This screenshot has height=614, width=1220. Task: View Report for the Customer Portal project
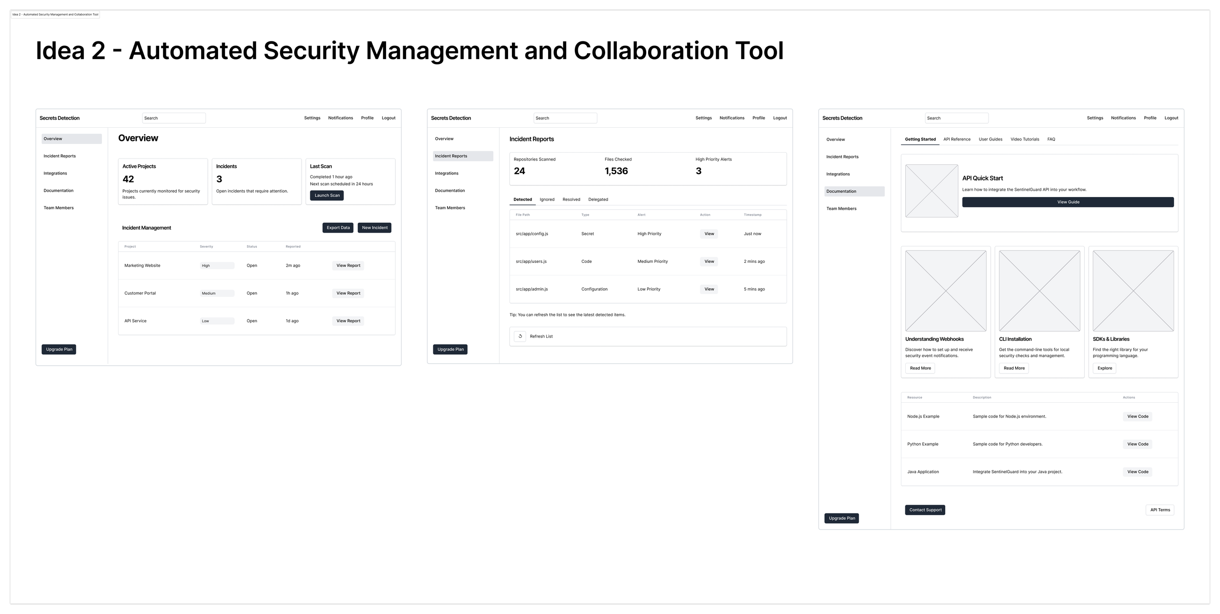coord(347,293)
